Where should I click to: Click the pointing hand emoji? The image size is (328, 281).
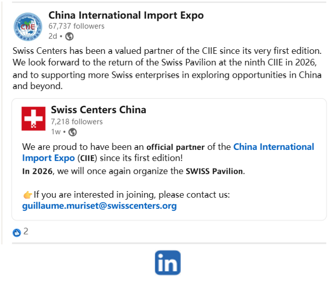27,195
